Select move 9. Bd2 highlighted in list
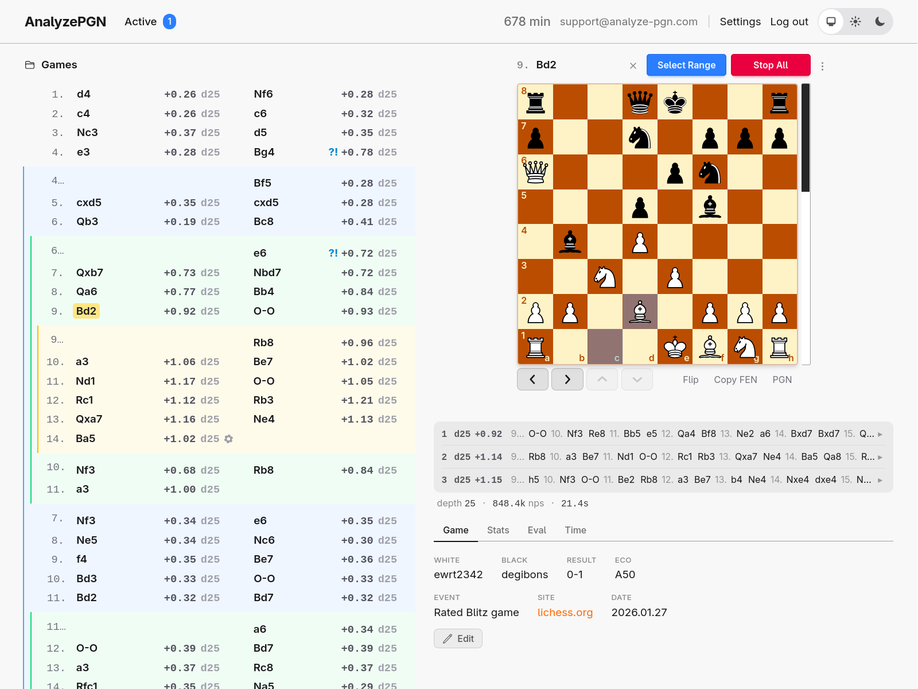 [x=86, y=311]
